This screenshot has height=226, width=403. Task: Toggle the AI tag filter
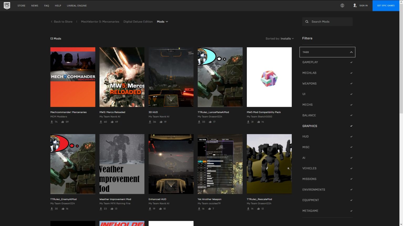[x=327, y=158]
